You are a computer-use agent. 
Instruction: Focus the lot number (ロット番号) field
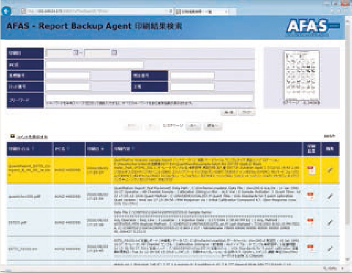68,87
